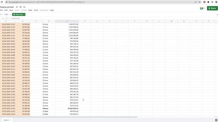The image size is (218, 122).
Task: Select column B header
Action: click(x=23, y=21)
